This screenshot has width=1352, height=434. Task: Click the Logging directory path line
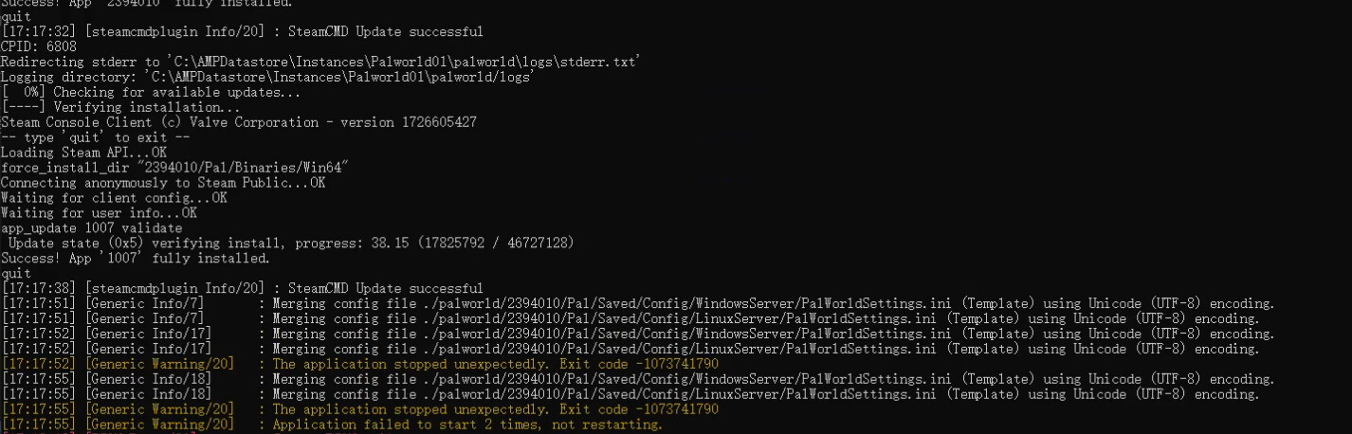[x=267, y=77]
